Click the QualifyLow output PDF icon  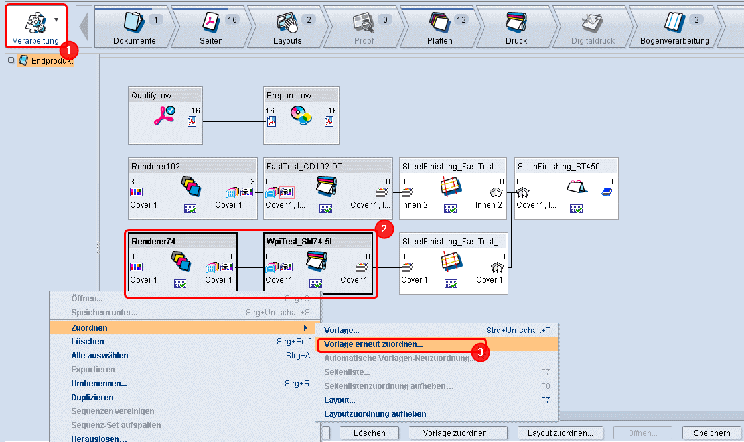point(192,122)
